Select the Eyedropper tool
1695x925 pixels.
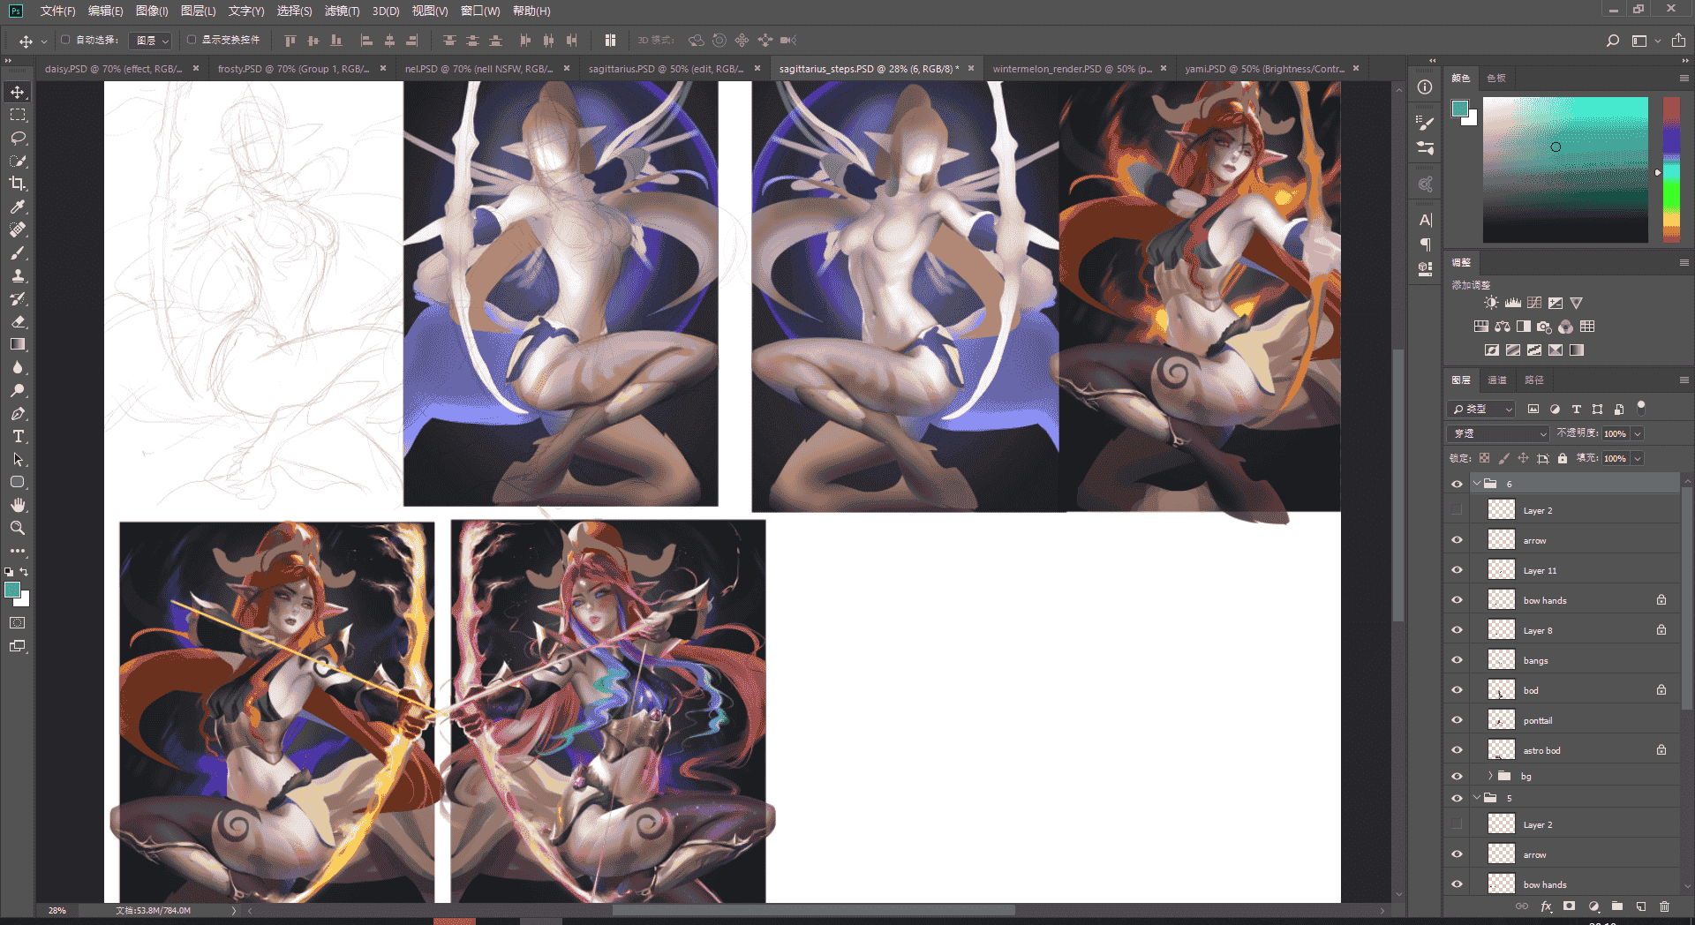(18, 207)
